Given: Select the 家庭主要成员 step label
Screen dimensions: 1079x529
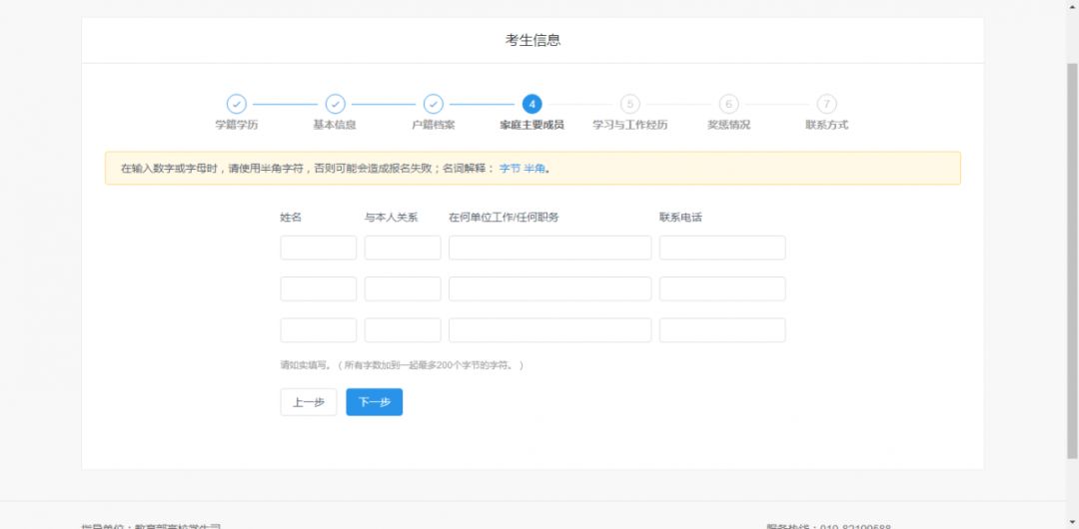Looking at the screenshot, I should (532, 125).
